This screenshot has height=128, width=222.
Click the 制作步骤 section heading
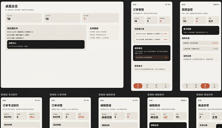tap(8, 125)
